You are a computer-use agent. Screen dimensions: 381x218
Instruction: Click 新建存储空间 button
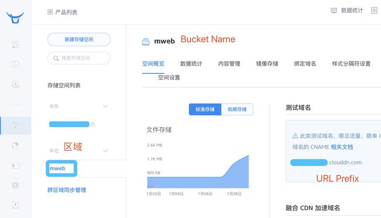[x=79, y=39]
